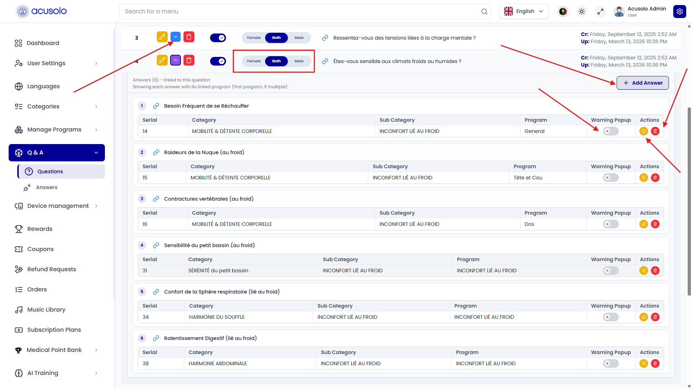Image resolution: width=692 pixels, height=389 pixels.
Task: Select Male for question 3
Action: click(299, 38)
